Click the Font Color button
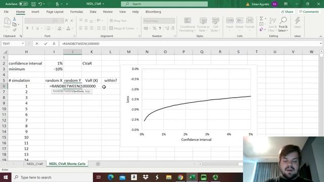 68,28
